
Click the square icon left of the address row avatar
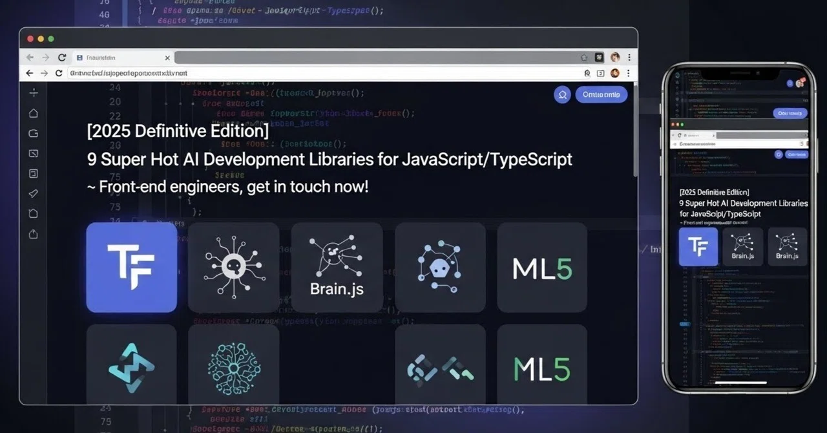click(x=601, y=74)
